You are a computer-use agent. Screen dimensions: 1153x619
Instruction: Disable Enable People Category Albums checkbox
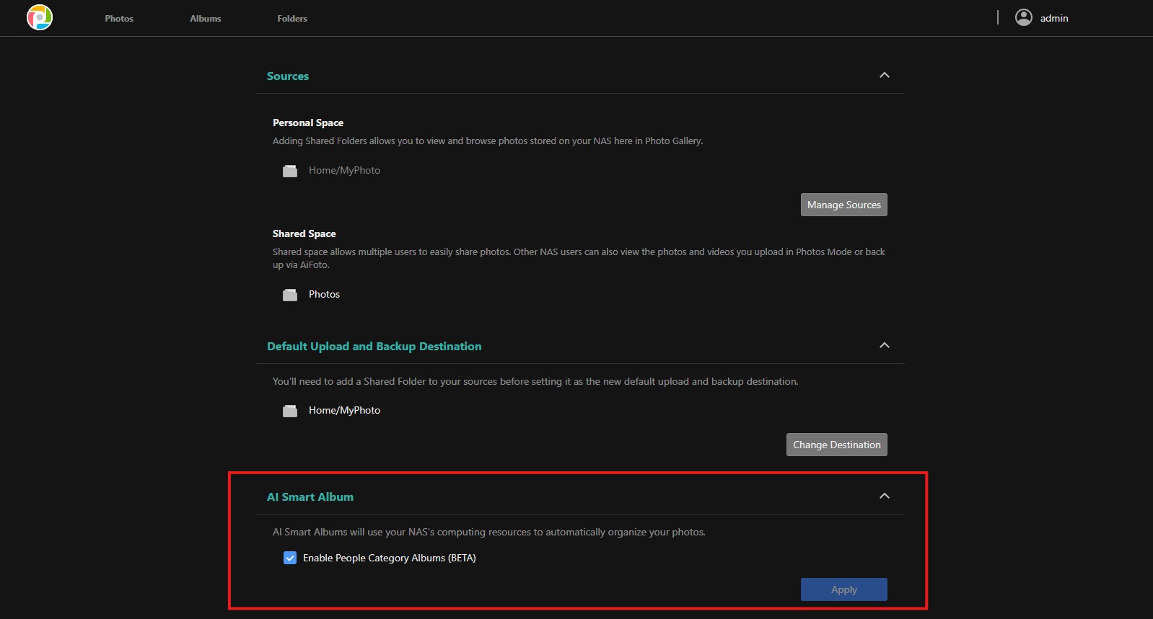click(x=290, y=558)
